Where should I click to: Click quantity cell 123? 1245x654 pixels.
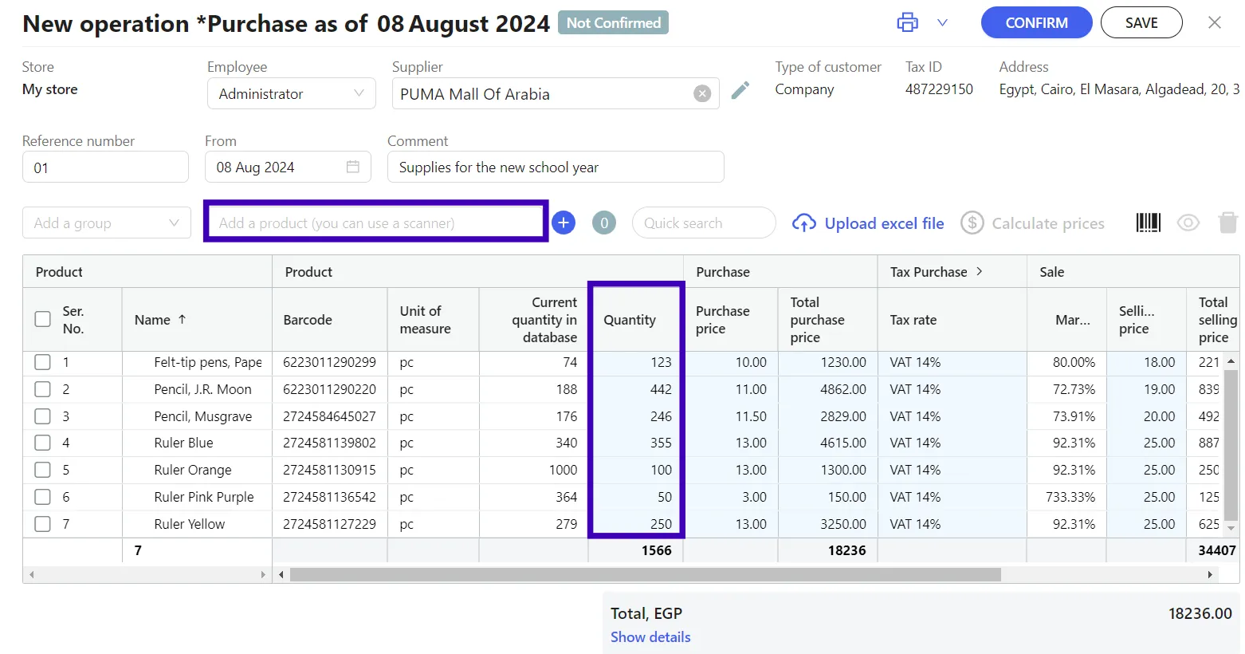[x=636, y=362]
